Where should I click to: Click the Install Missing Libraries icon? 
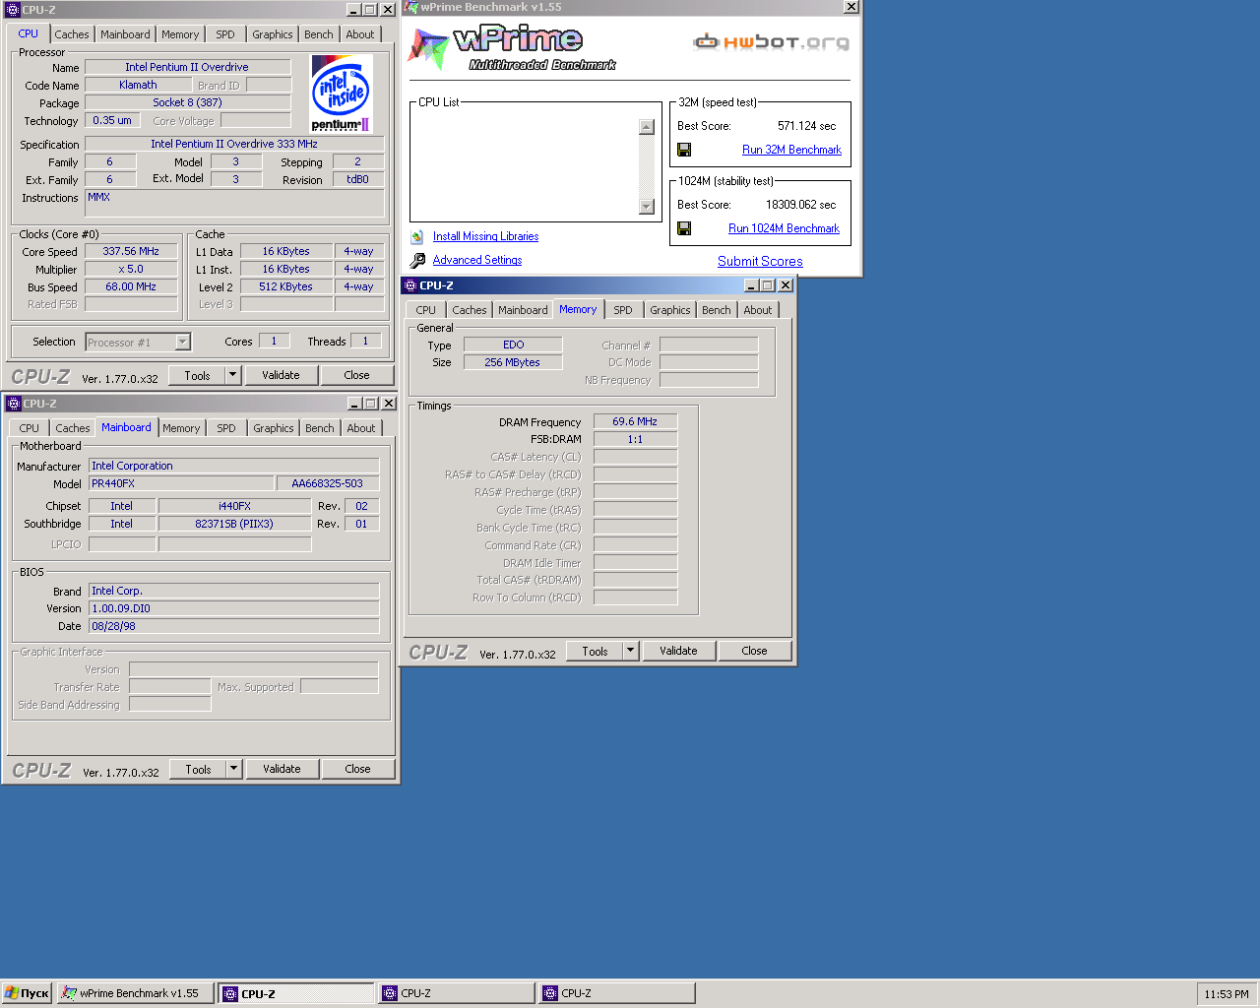417,236
